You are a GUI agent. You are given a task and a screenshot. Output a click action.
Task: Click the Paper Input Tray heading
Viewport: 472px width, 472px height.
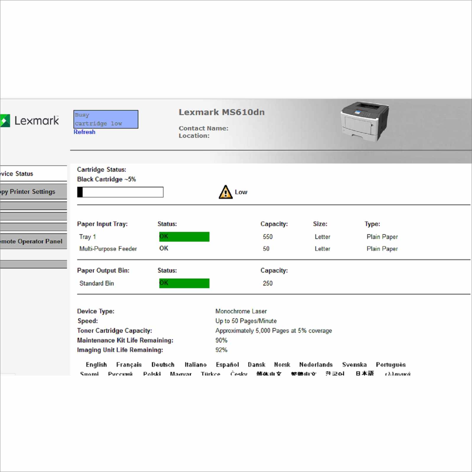(x=102, y=224)
